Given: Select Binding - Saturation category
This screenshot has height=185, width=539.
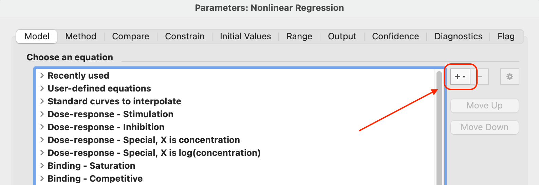Looking at the screenshot, I should point(91,166).
